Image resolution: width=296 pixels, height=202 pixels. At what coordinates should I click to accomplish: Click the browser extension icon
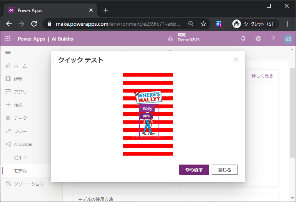tap(219, 24)
